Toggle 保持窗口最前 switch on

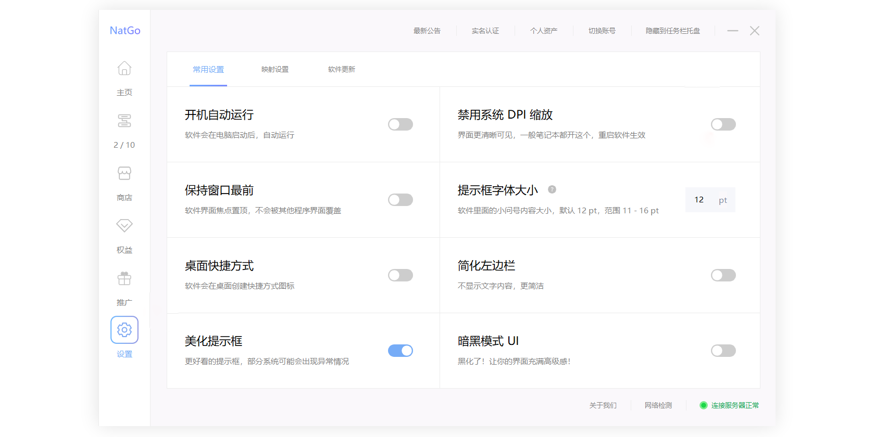400,200
